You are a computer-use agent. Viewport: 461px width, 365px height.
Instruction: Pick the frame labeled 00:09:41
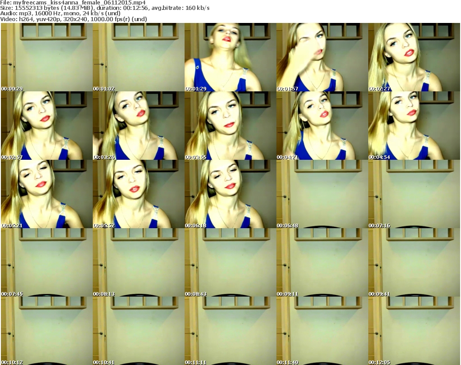414,262
